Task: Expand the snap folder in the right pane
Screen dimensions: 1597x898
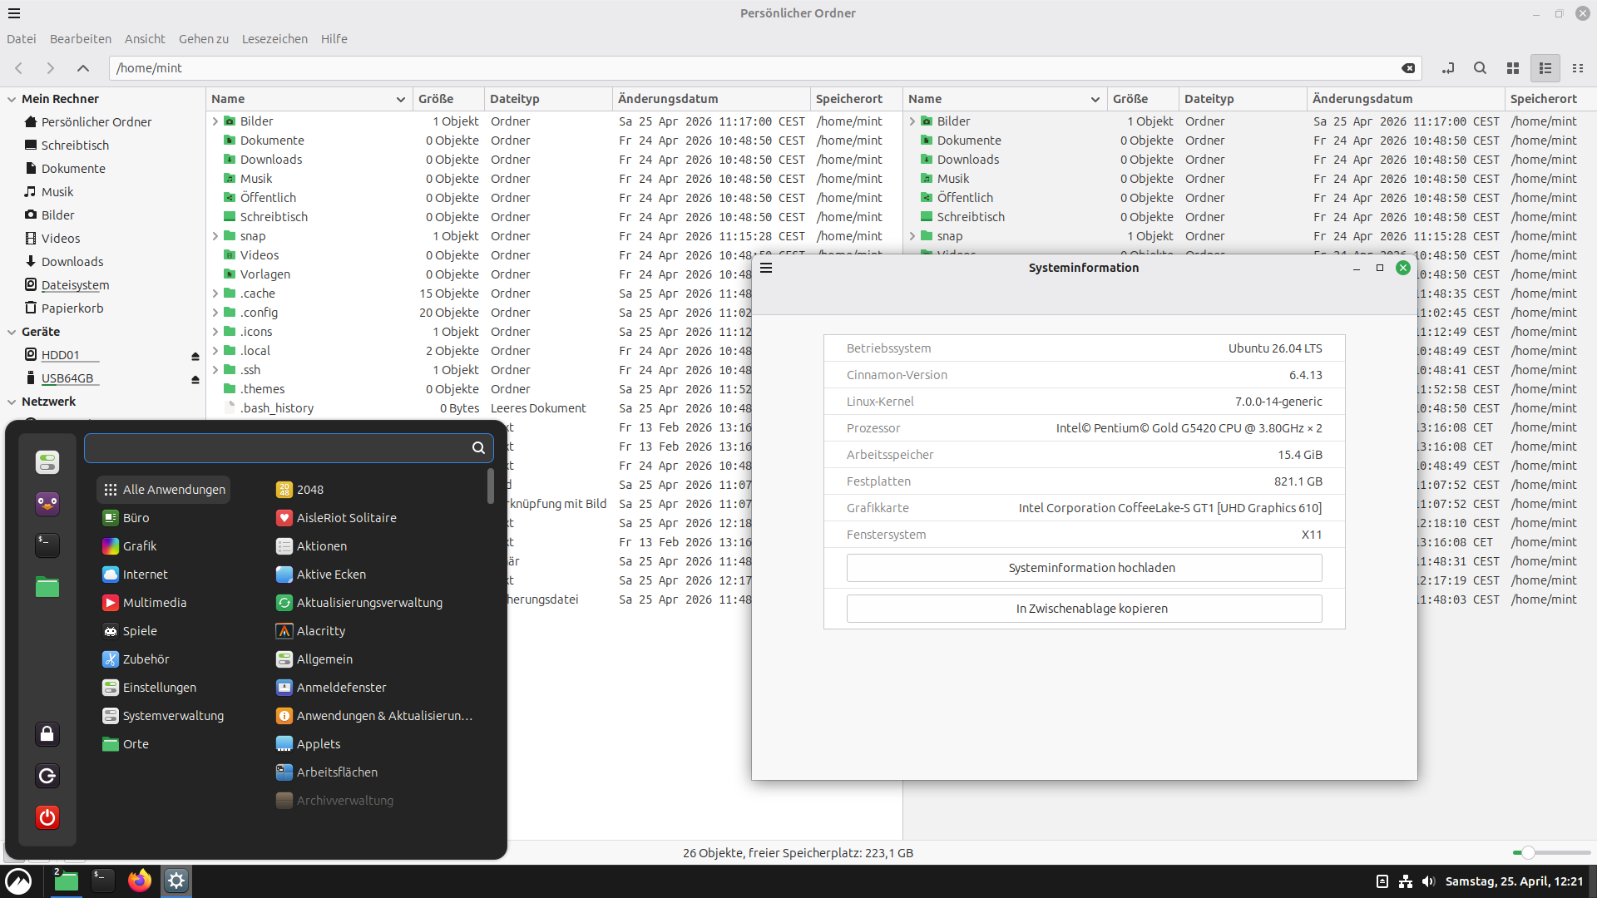Action: coord(912,236)
